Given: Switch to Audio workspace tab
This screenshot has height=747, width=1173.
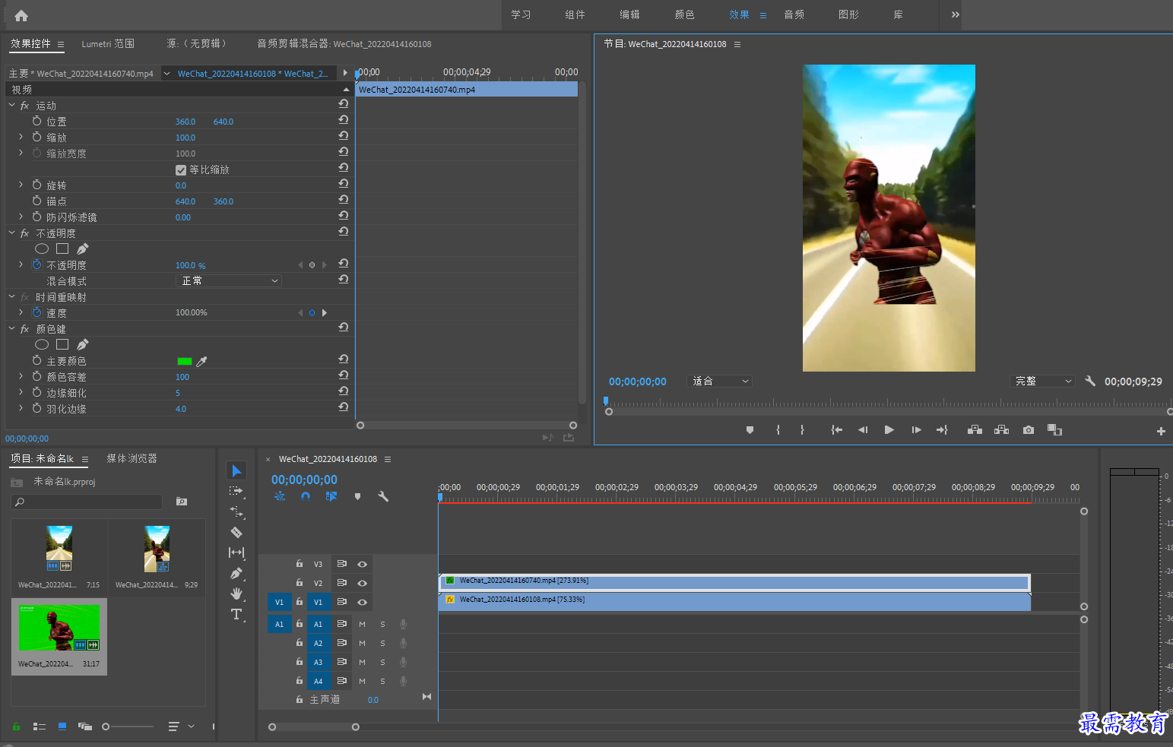Looking at the screenshot, I should [x=794, y=14].
